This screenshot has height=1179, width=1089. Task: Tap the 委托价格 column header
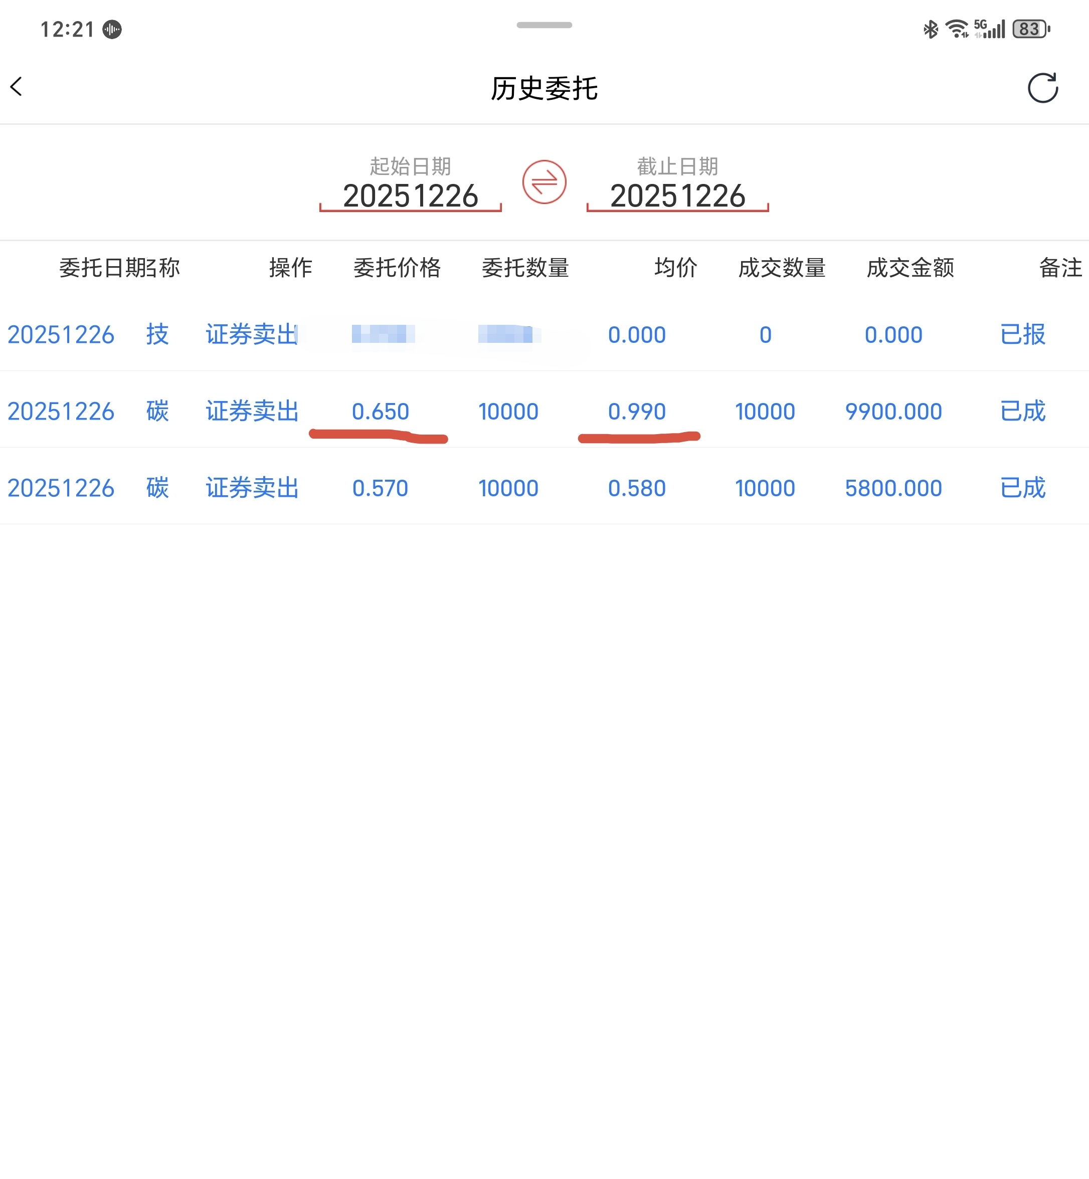(397, 268)
